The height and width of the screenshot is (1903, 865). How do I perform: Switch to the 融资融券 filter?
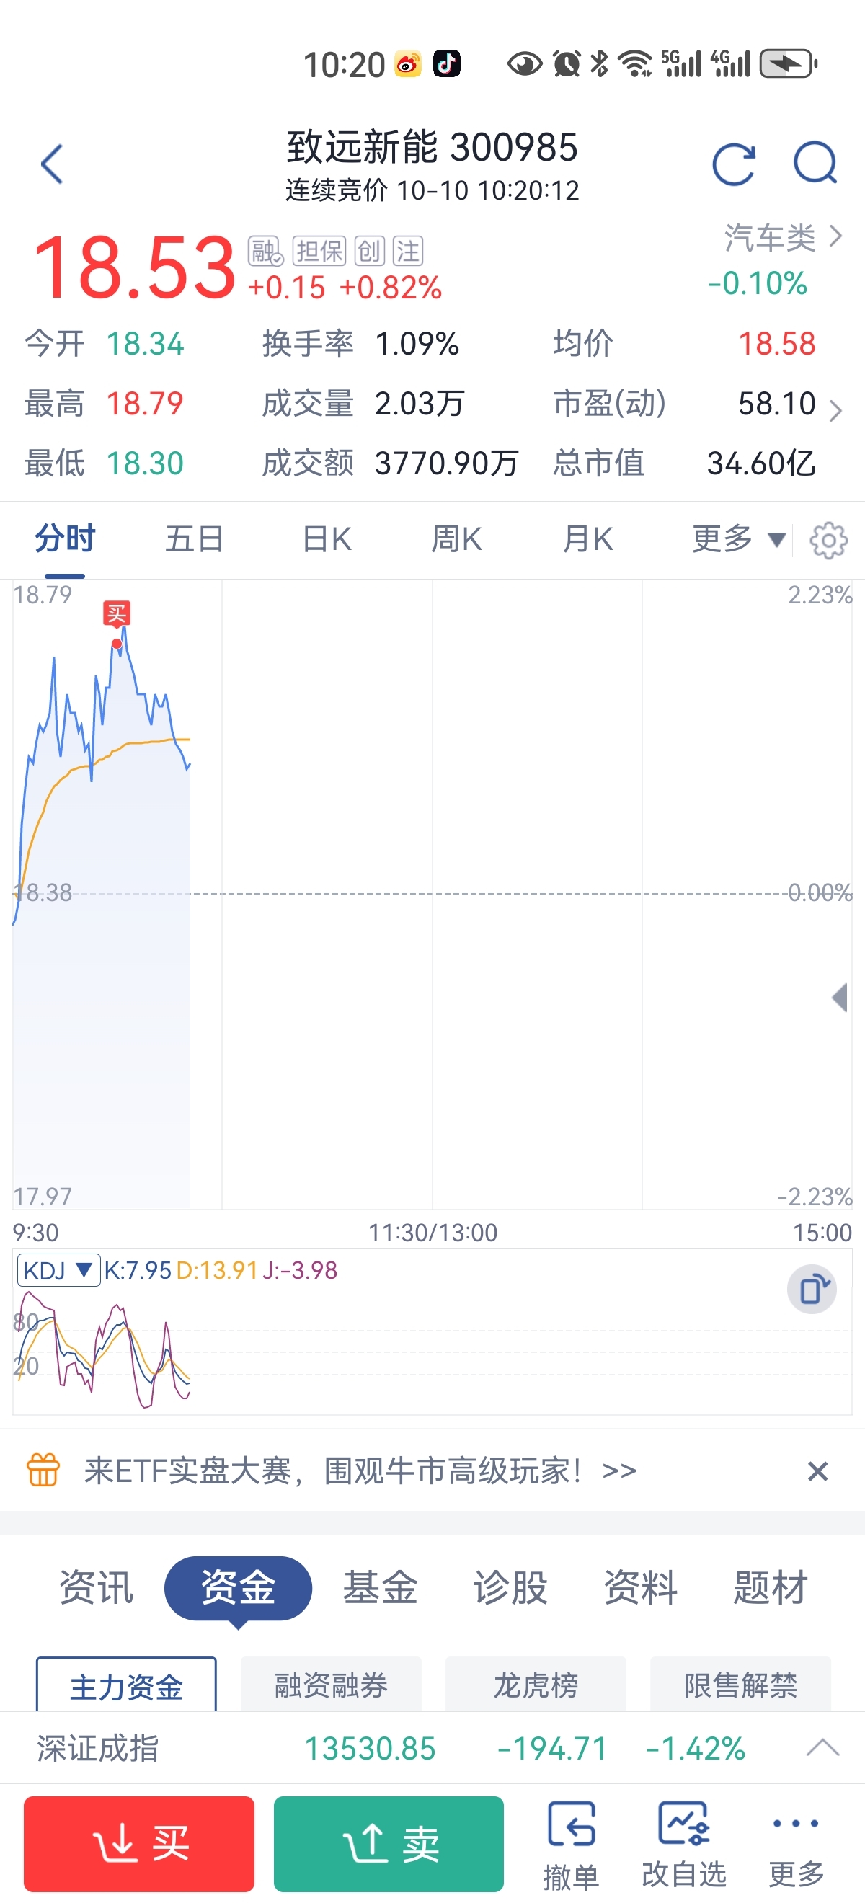click(331, 1687)
